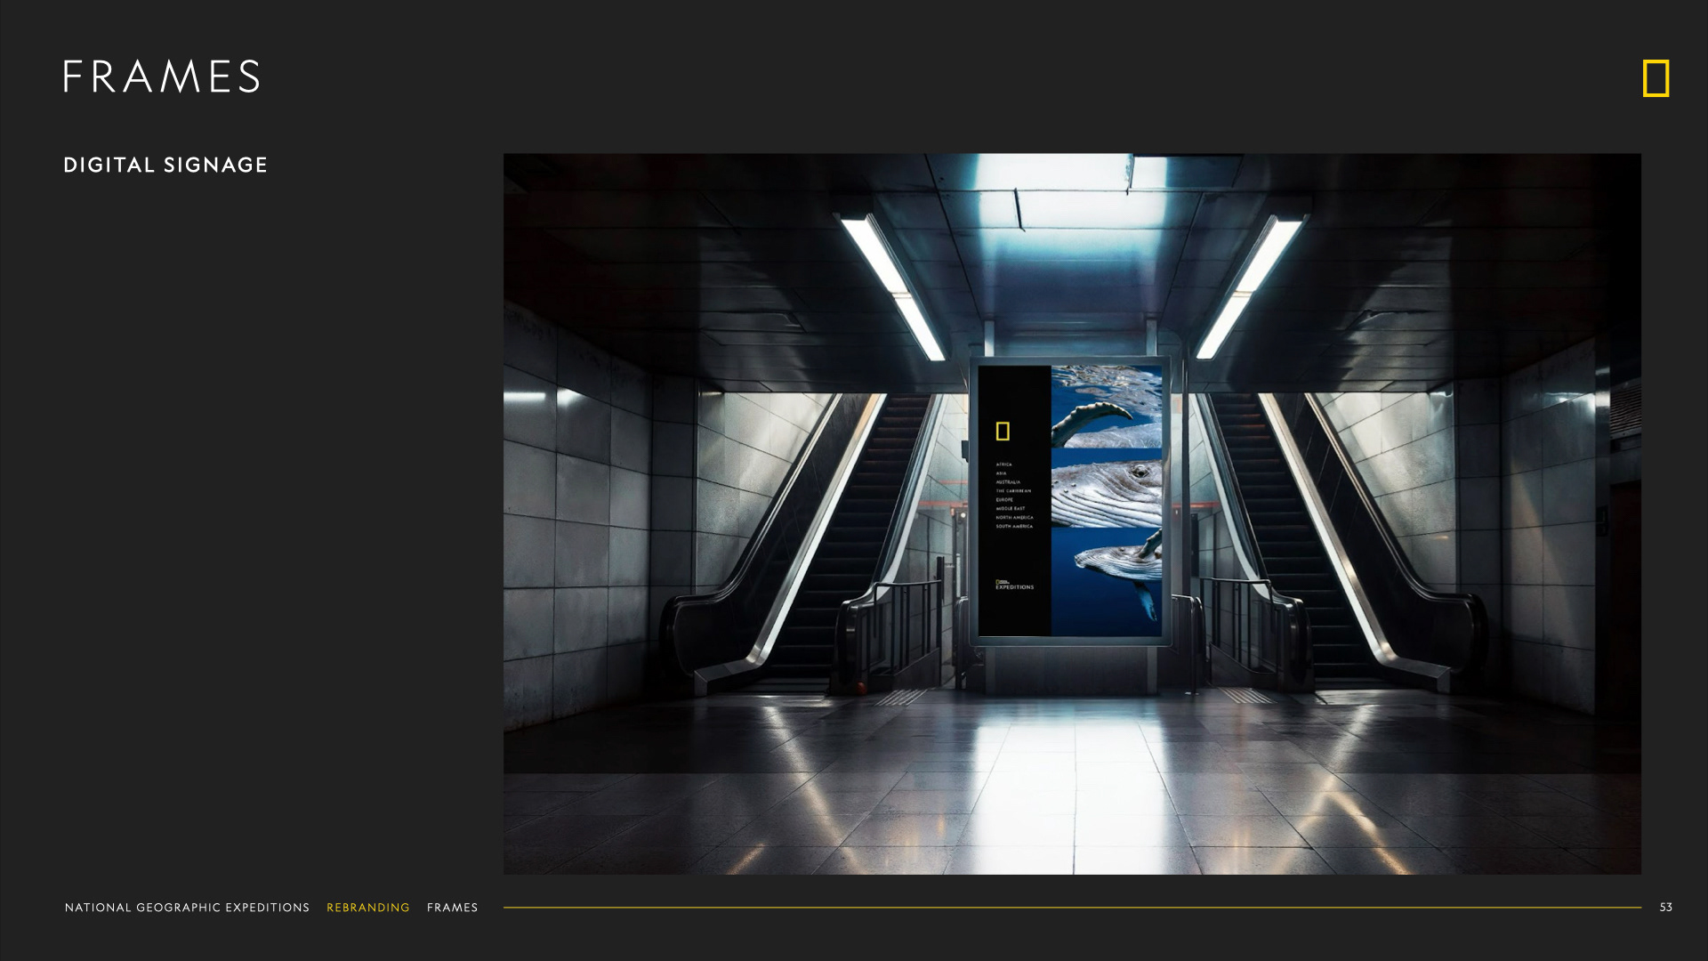Image resolution: width=1708 pixels, height=961 pixels.
Task: Click the top whale fin image panel
Action: pos(1107,407)
